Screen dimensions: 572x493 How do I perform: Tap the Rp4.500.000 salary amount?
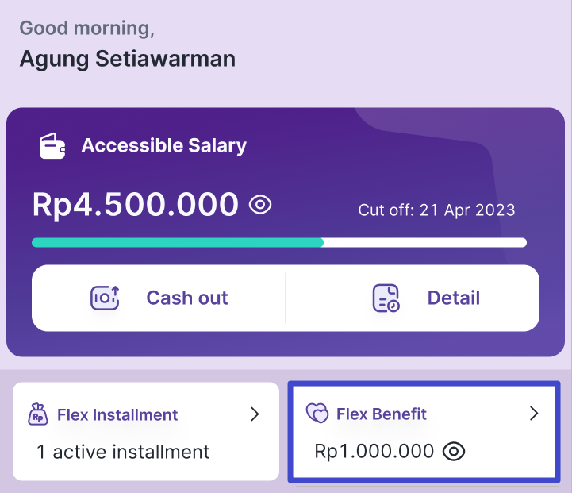(x=136, y=205)
